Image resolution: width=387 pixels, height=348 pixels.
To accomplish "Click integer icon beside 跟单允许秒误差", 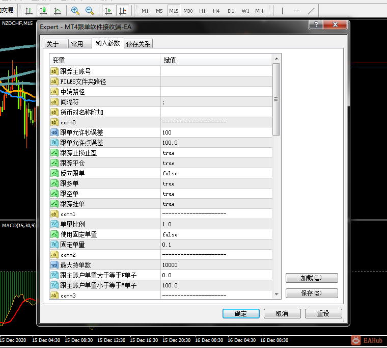I will (54, 132).
